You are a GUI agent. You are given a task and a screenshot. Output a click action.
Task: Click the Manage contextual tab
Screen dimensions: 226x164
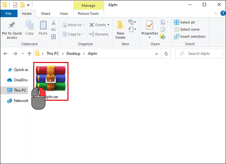tap(88, 5)
